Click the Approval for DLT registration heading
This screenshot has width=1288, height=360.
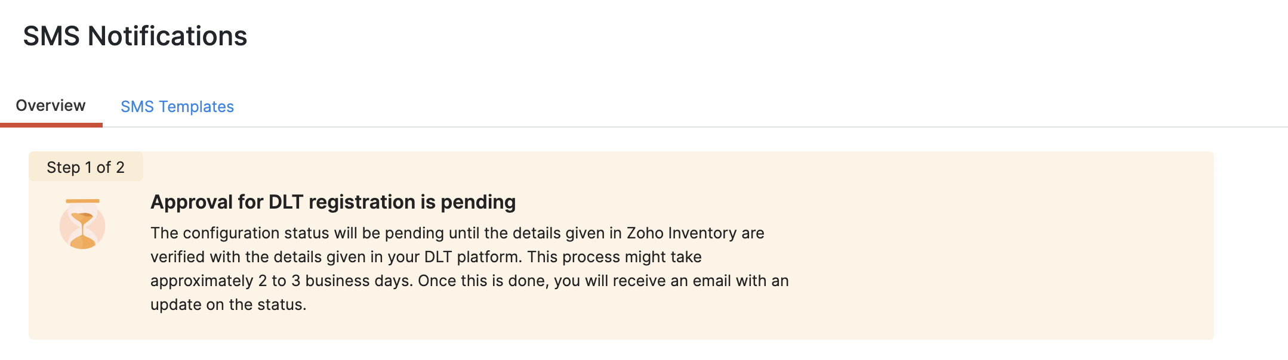coord(332,202)
